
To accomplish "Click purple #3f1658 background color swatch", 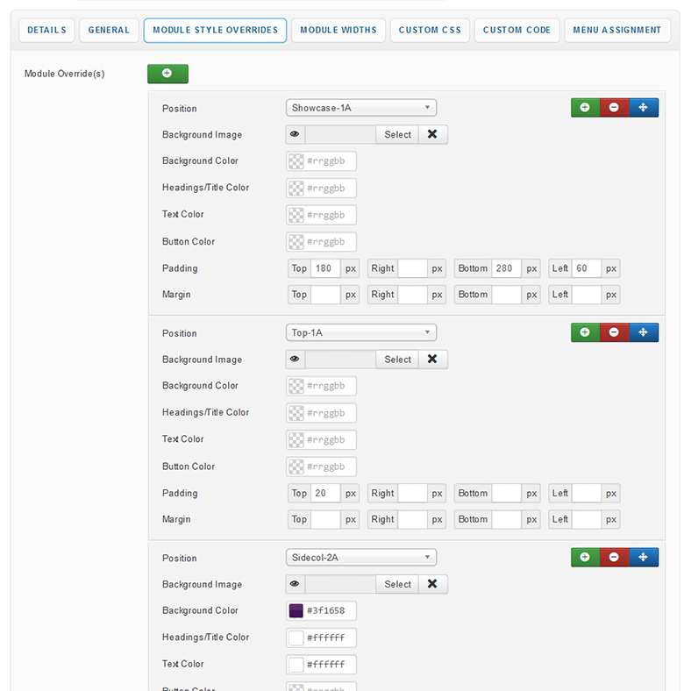I will tap(296, 611).
